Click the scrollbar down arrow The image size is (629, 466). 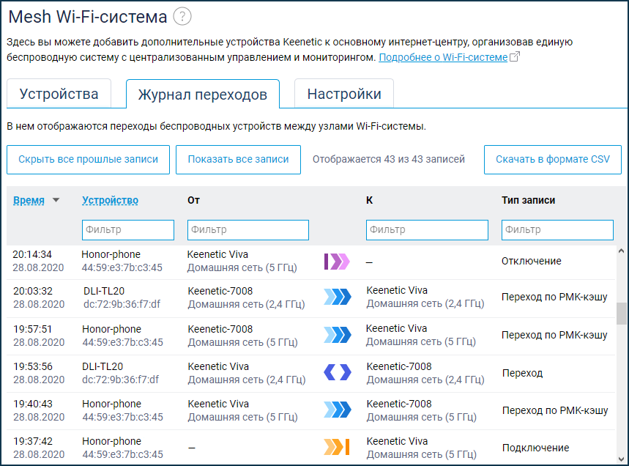tap(622, 459)
